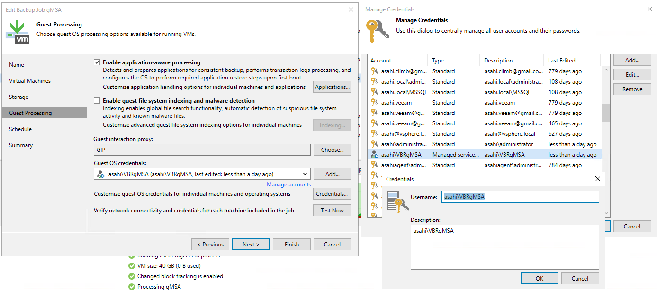Screen dimensions: 657x290
Task: Cancel the Credentials dialog
Action: [580, 279]
